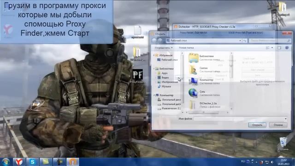Select the Dichecker folder icon on desktop
Screen dimensions: 295x166
click(x=137, y=54)
